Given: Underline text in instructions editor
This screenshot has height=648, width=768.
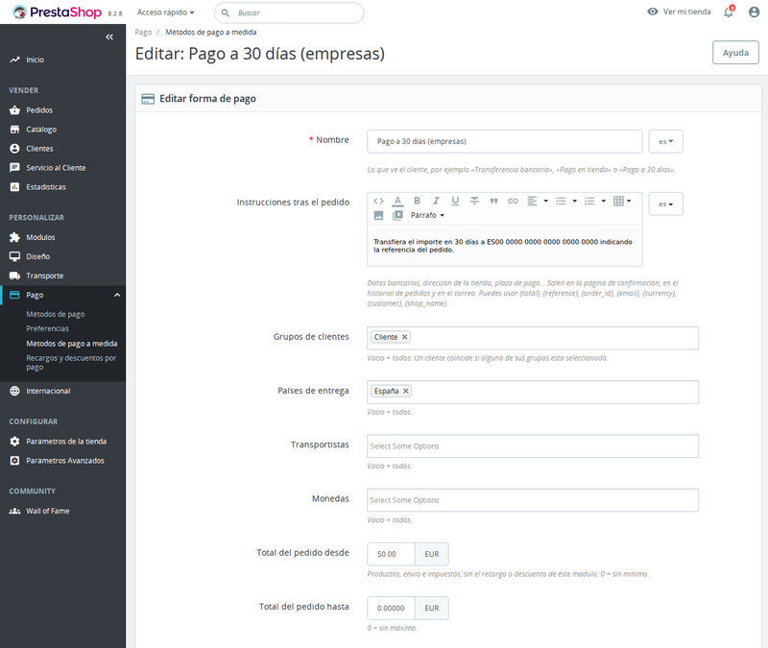Looking at the screenshot, I should coord(455,201).
